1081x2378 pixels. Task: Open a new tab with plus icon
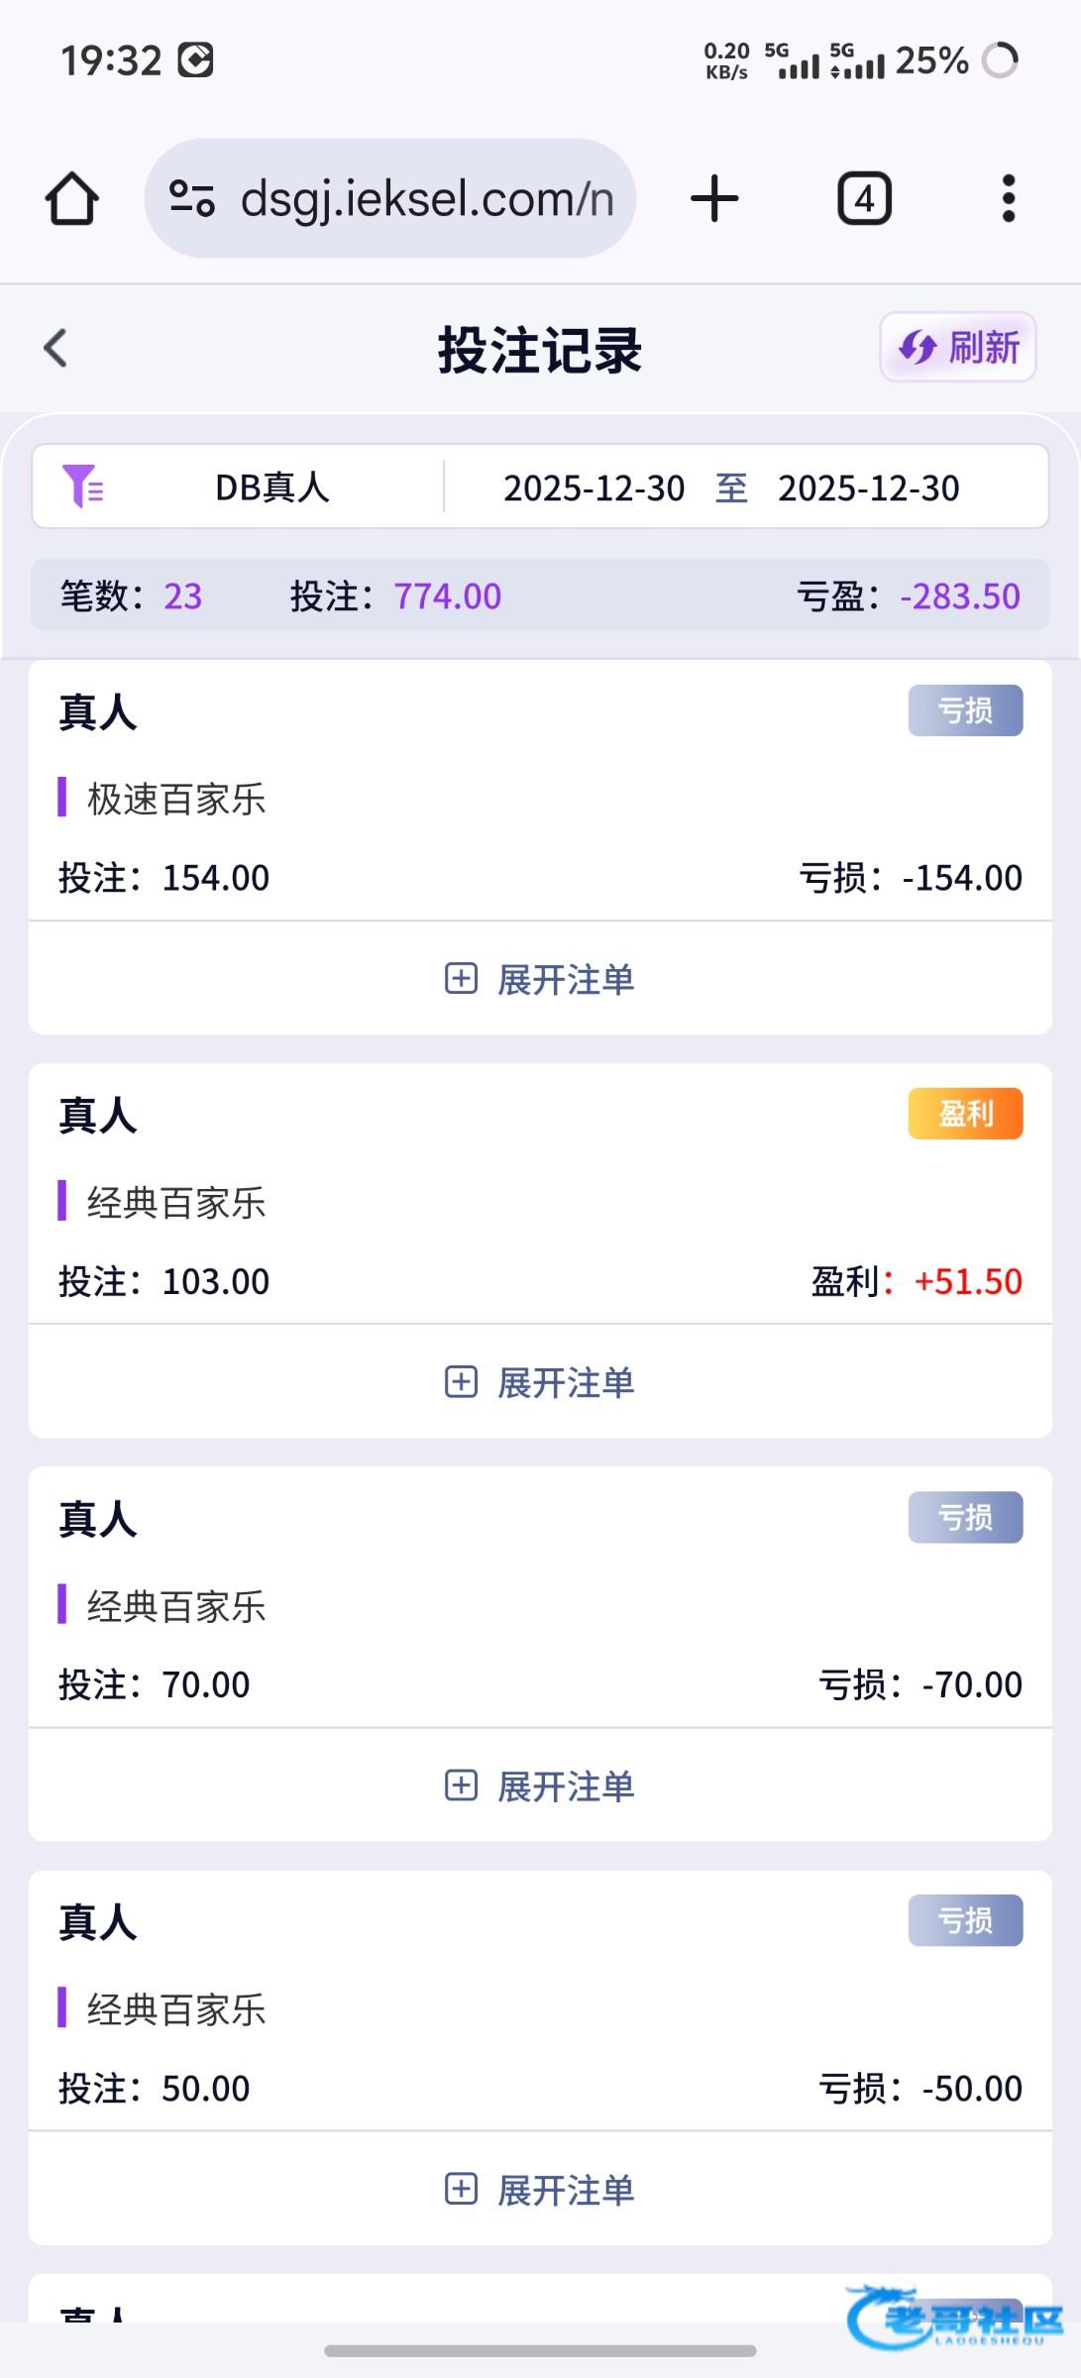click(714, 199)
